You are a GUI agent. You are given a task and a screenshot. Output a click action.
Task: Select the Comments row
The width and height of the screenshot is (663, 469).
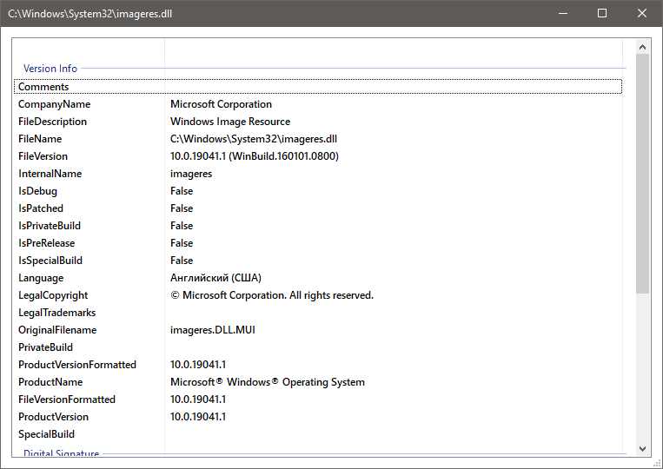pos(318,87)
